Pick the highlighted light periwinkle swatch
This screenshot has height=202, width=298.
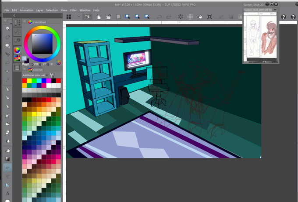click(x=53, y=142)
